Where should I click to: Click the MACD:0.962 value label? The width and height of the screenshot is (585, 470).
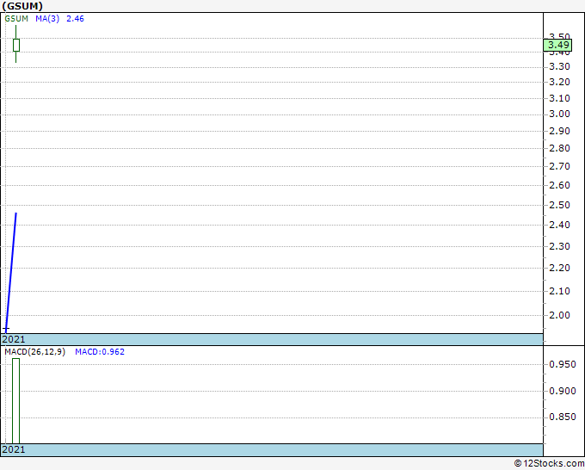point(100,352)
